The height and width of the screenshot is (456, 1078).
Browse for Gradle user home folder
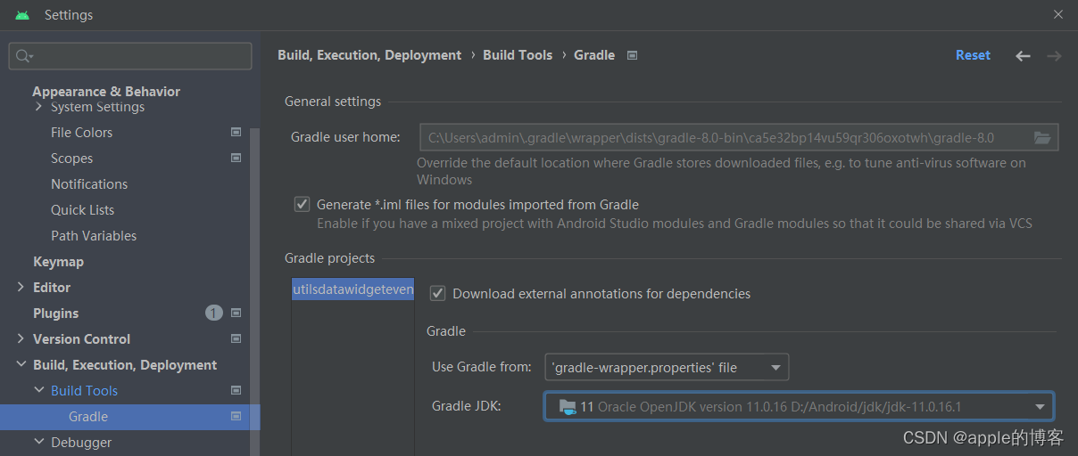click(x=1041, y=137)
